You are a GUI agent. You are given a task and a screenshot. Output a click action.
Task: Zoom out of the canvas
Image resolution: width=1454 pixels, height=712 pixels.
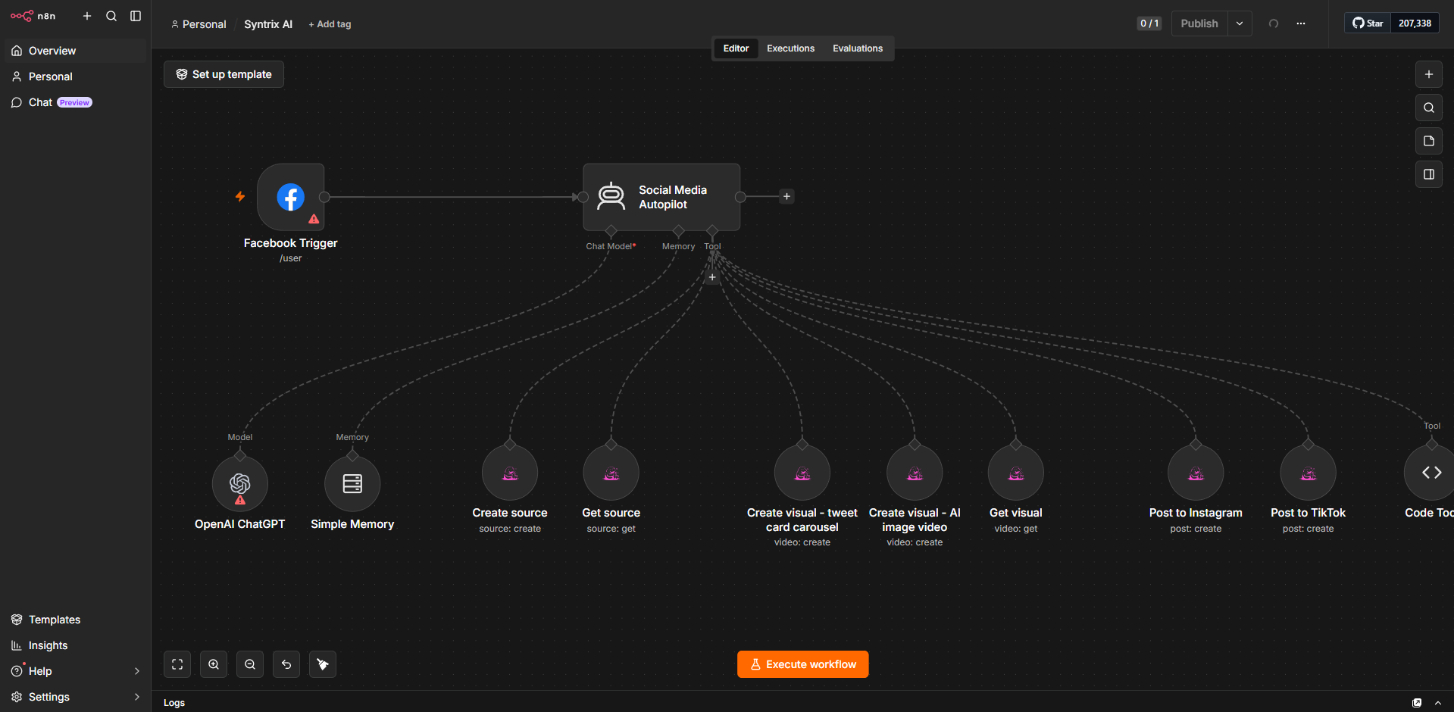tap(250, 664)
